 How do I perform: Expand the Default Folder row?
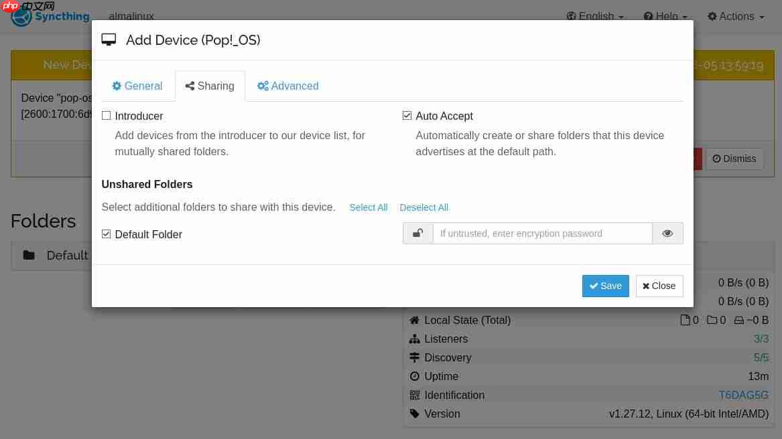52,256
